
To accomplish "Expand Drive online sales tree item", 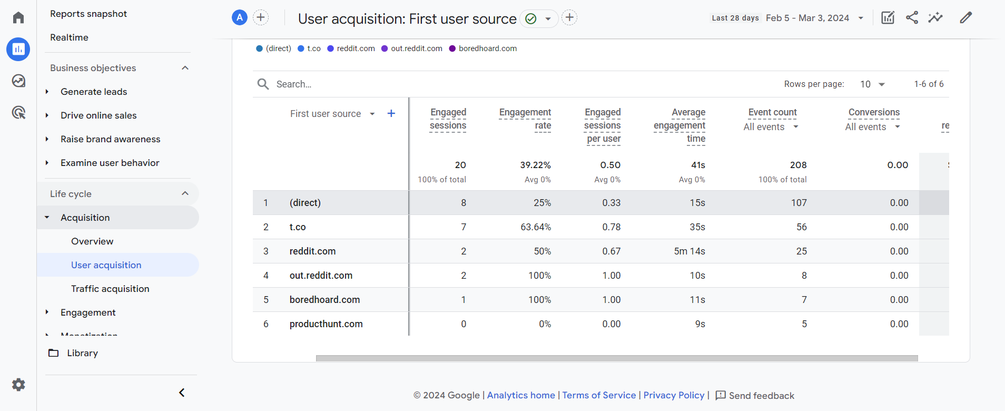I will (x=47, y=115).
